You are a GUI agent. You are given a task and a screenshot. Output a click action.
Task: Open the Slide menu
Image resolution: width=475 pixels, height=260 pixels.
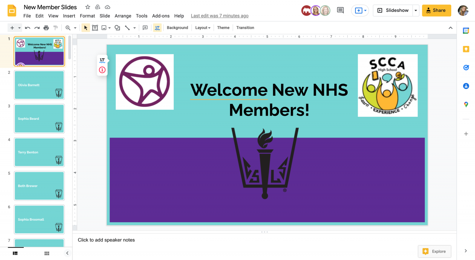click(105, 16)
